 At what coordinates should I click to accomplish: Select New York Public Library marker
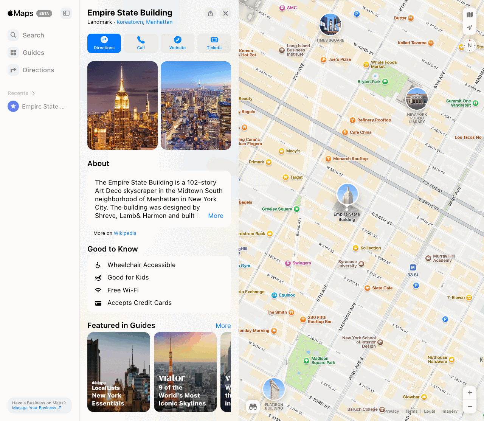pyautogui.click(x=417, y=99)
